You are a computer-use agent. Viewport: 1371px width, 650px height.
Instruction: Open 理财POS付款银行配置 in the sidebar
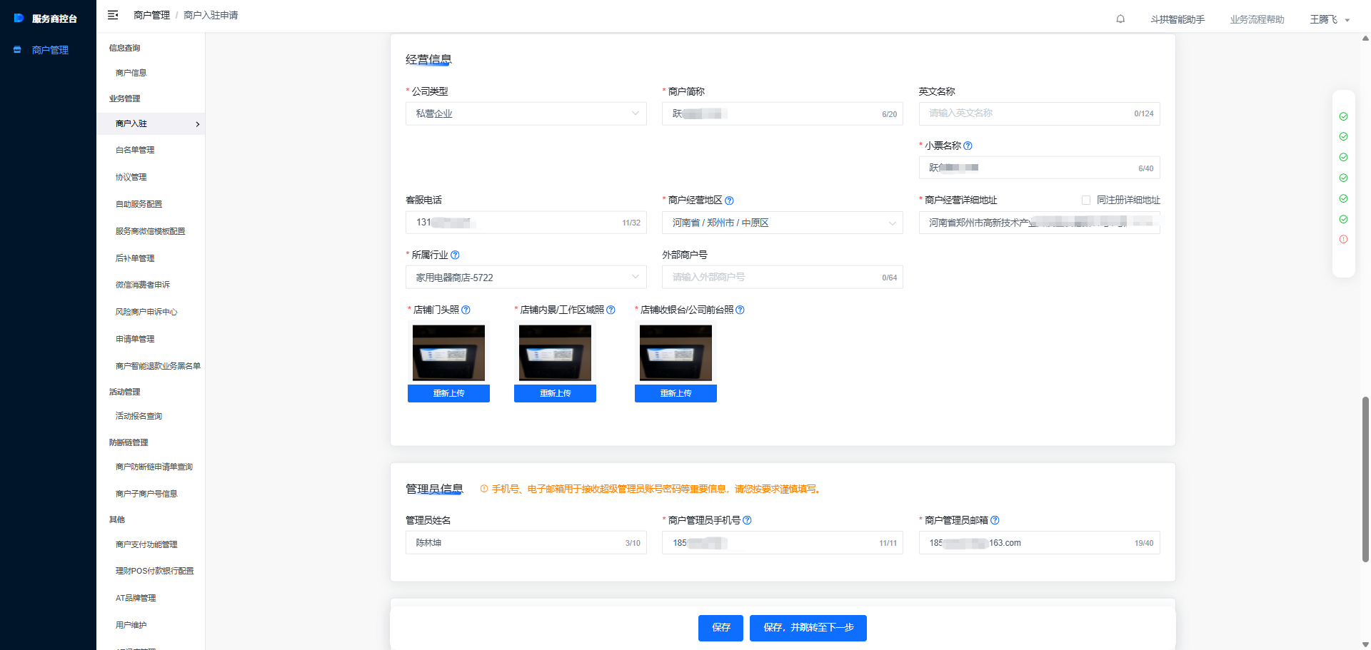tap(154, 571)
